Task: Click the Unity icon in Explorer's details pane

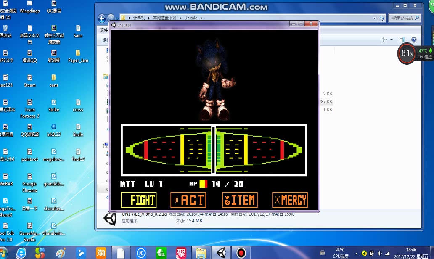Action: [x=110, y=219]
